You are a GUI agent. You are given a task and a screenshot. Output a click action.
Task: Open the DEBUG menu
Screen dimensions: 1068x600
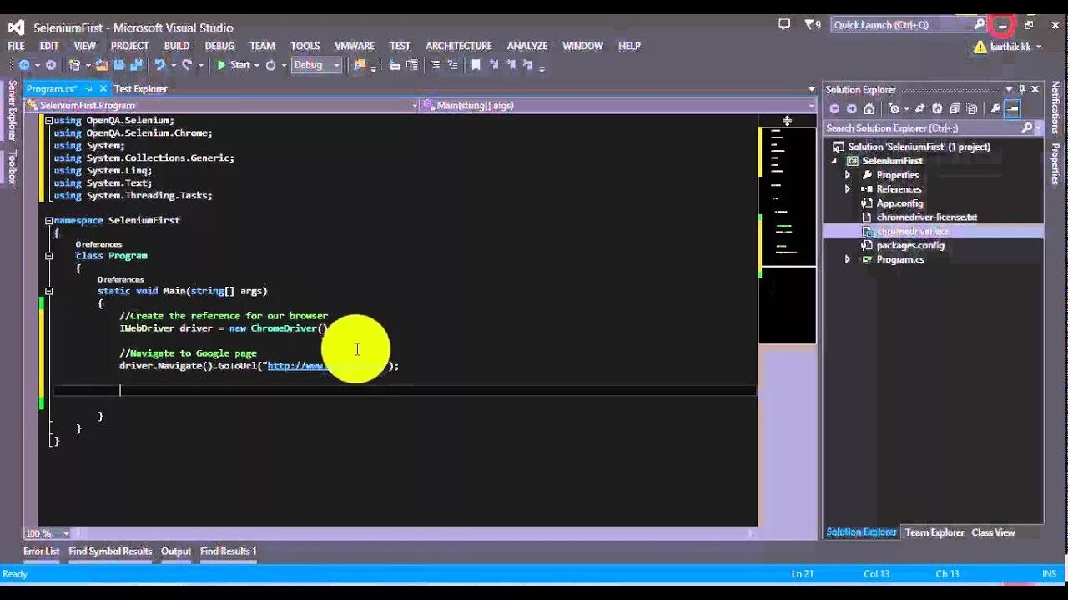point(219,46)
